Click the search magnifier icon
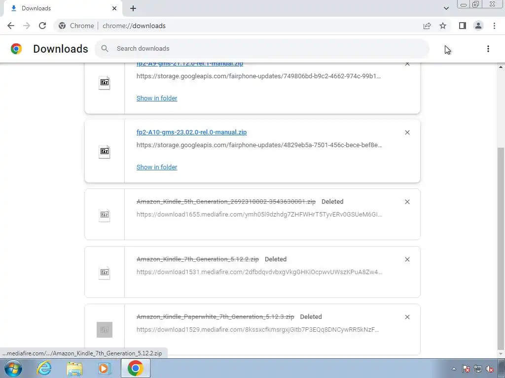505x378 pixels. [105, 49]
